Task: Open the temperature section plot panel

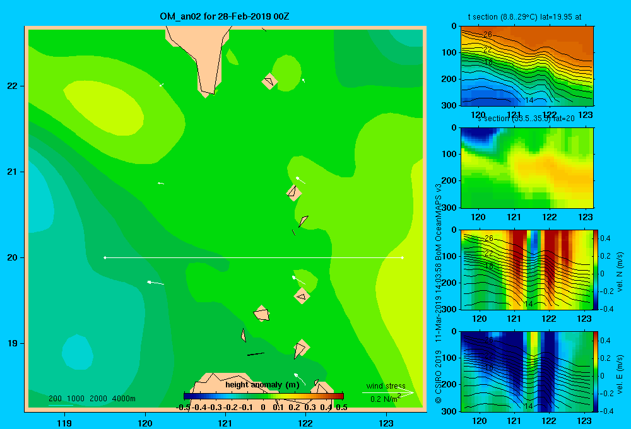Action: [527, 66]
